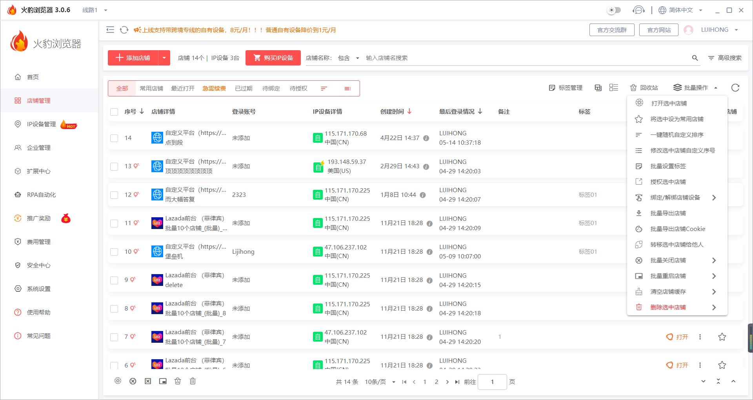Choose 将选中设为常用店铺
The width and height of the screenshot is (753, 400).
click(x=677, y=119)
